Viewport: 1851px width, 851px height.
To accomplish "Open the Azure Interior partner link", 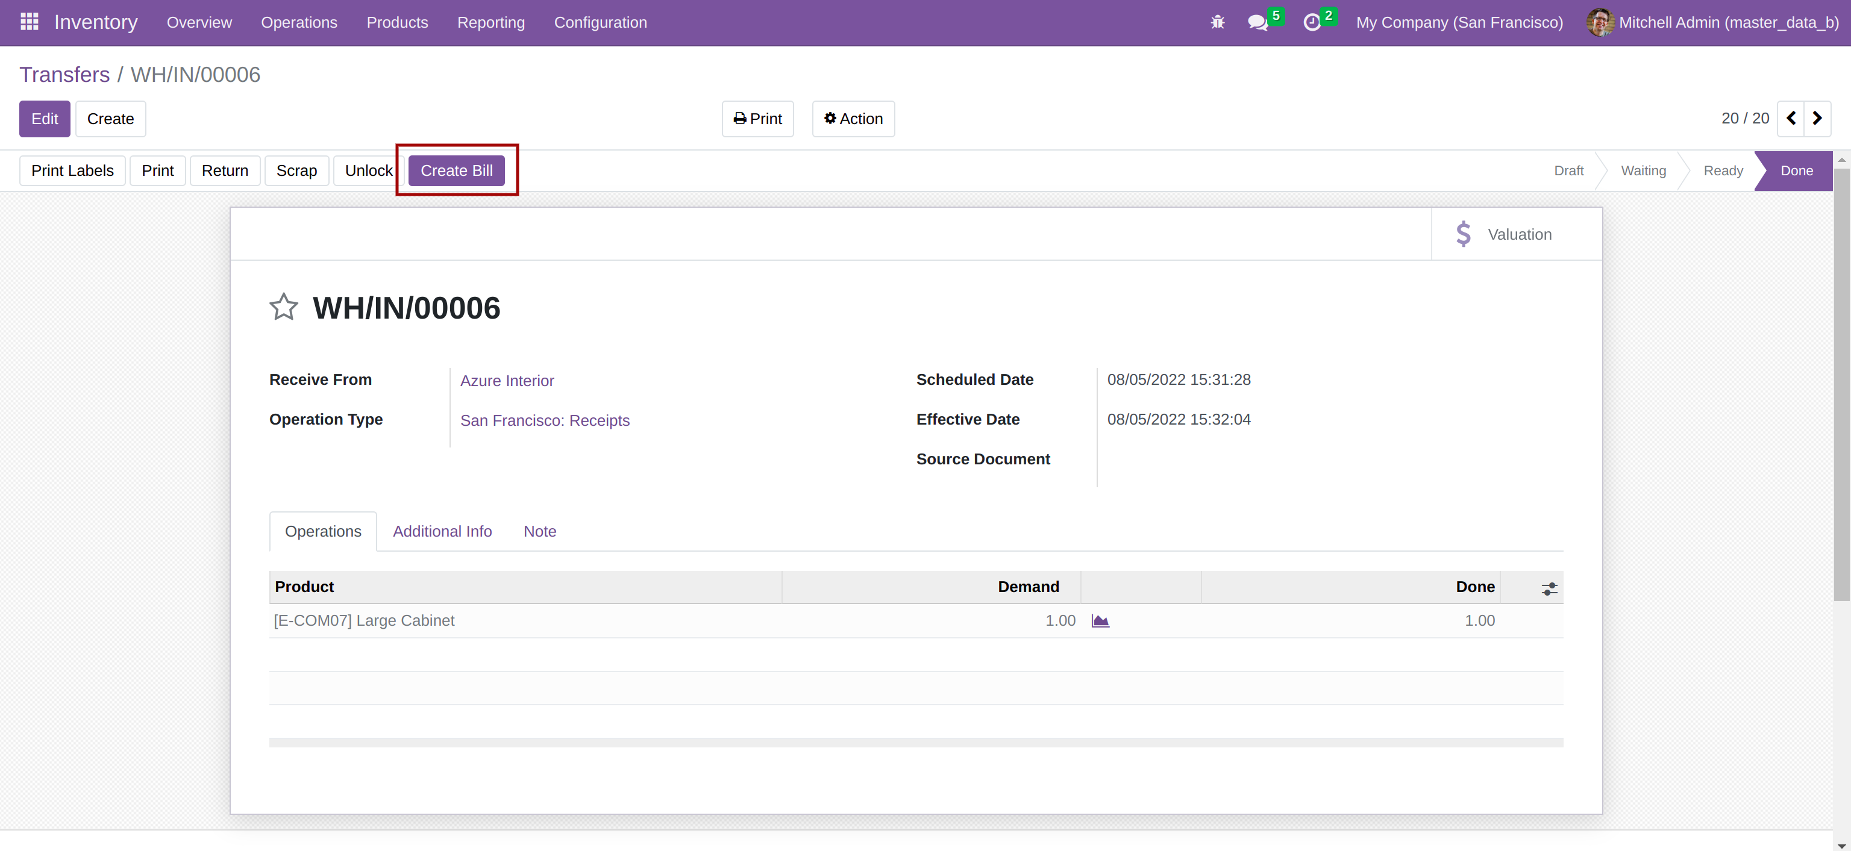I will point(507,381).
